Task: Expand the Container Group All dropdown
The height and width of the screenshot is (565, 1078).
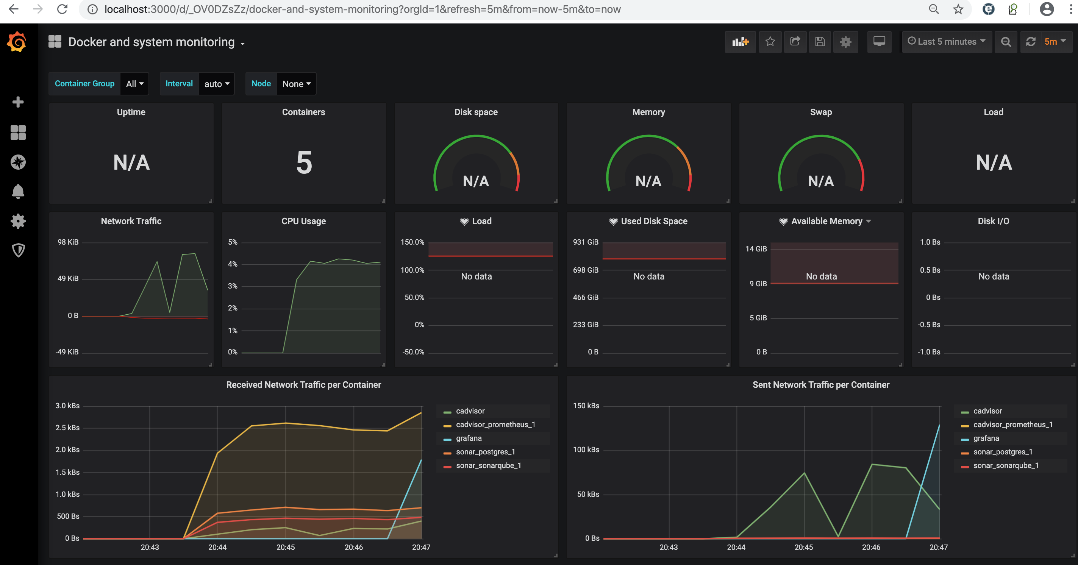Action: pyautogui.click(x=134, y=84)
